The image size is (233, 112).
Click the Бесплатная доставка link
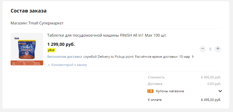point(65,57)
